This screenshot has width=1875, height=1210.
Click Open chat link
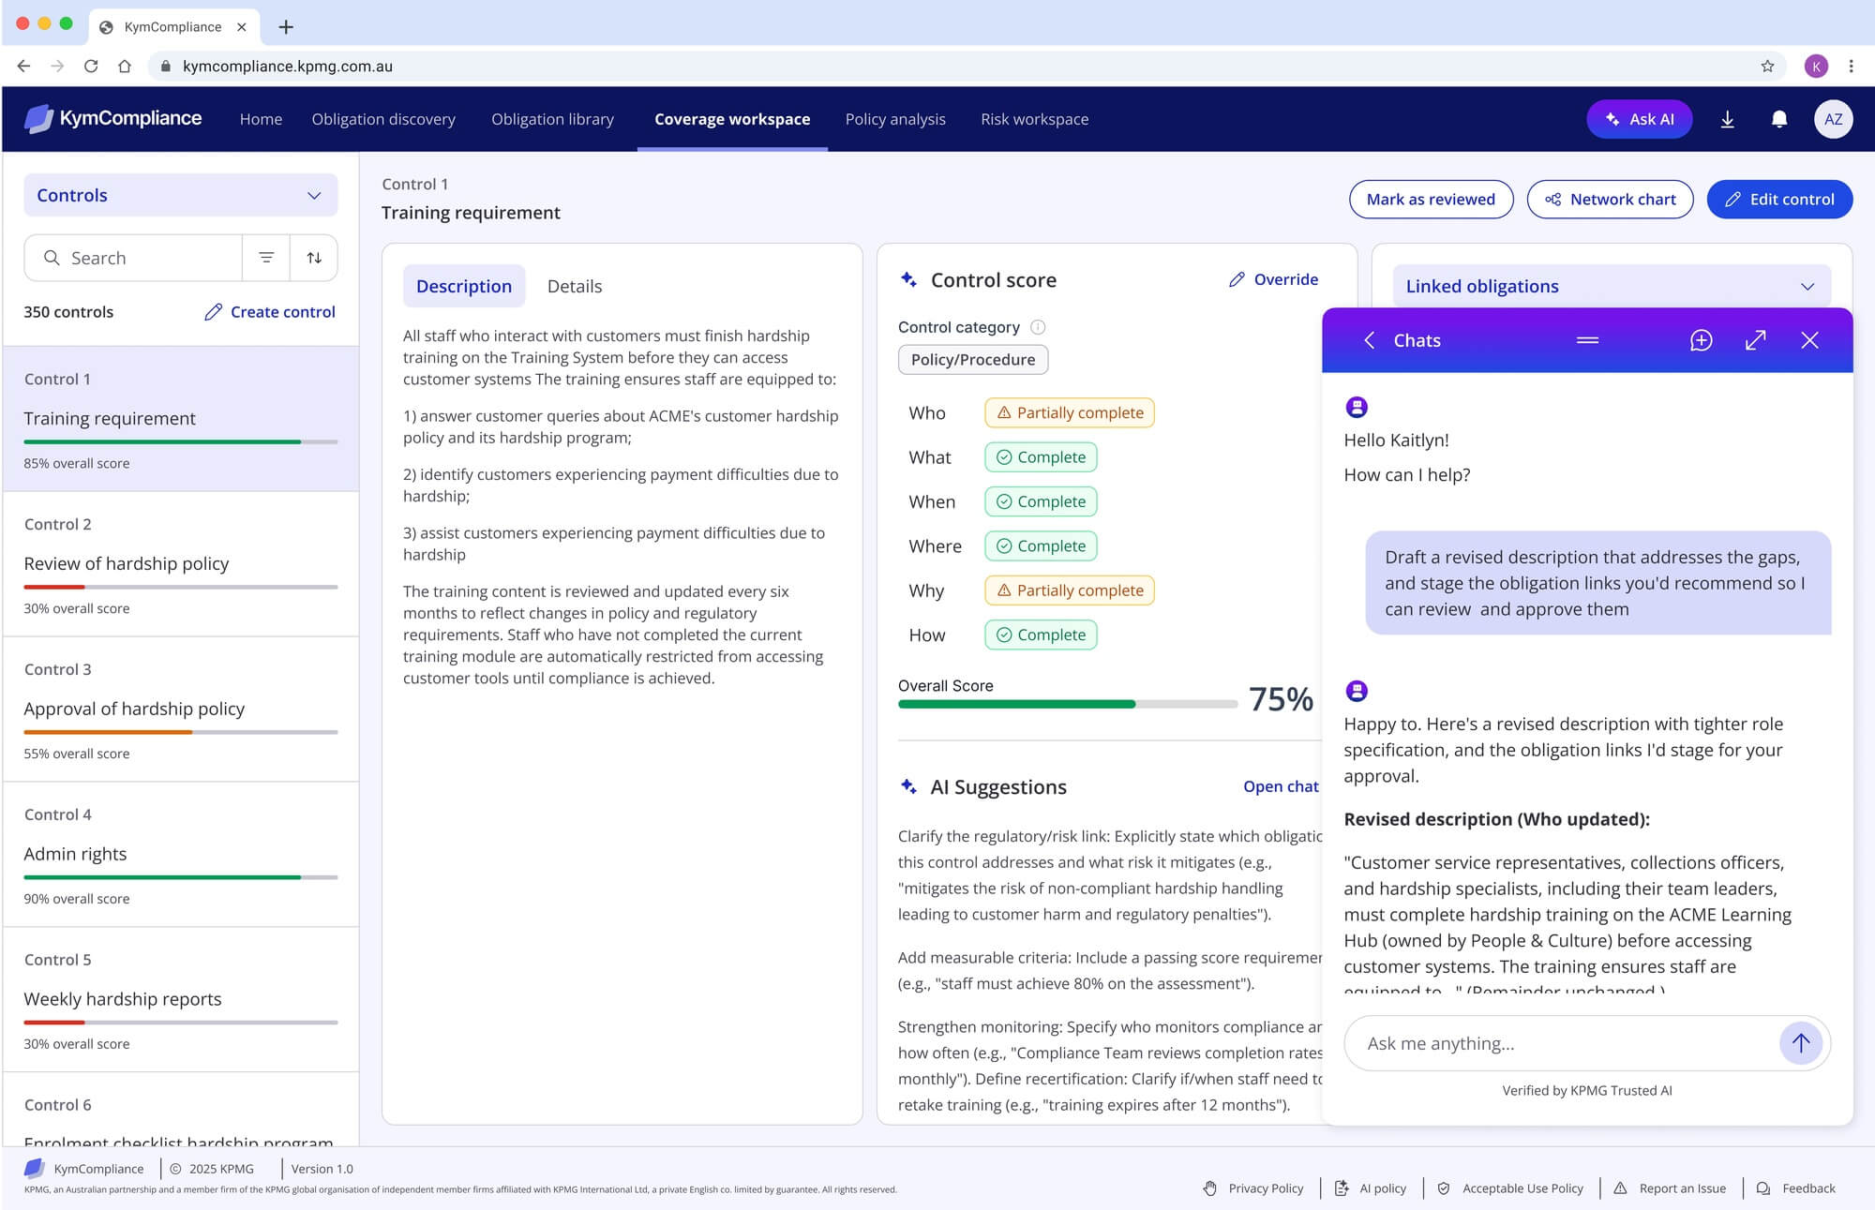tap(1281, 786)
